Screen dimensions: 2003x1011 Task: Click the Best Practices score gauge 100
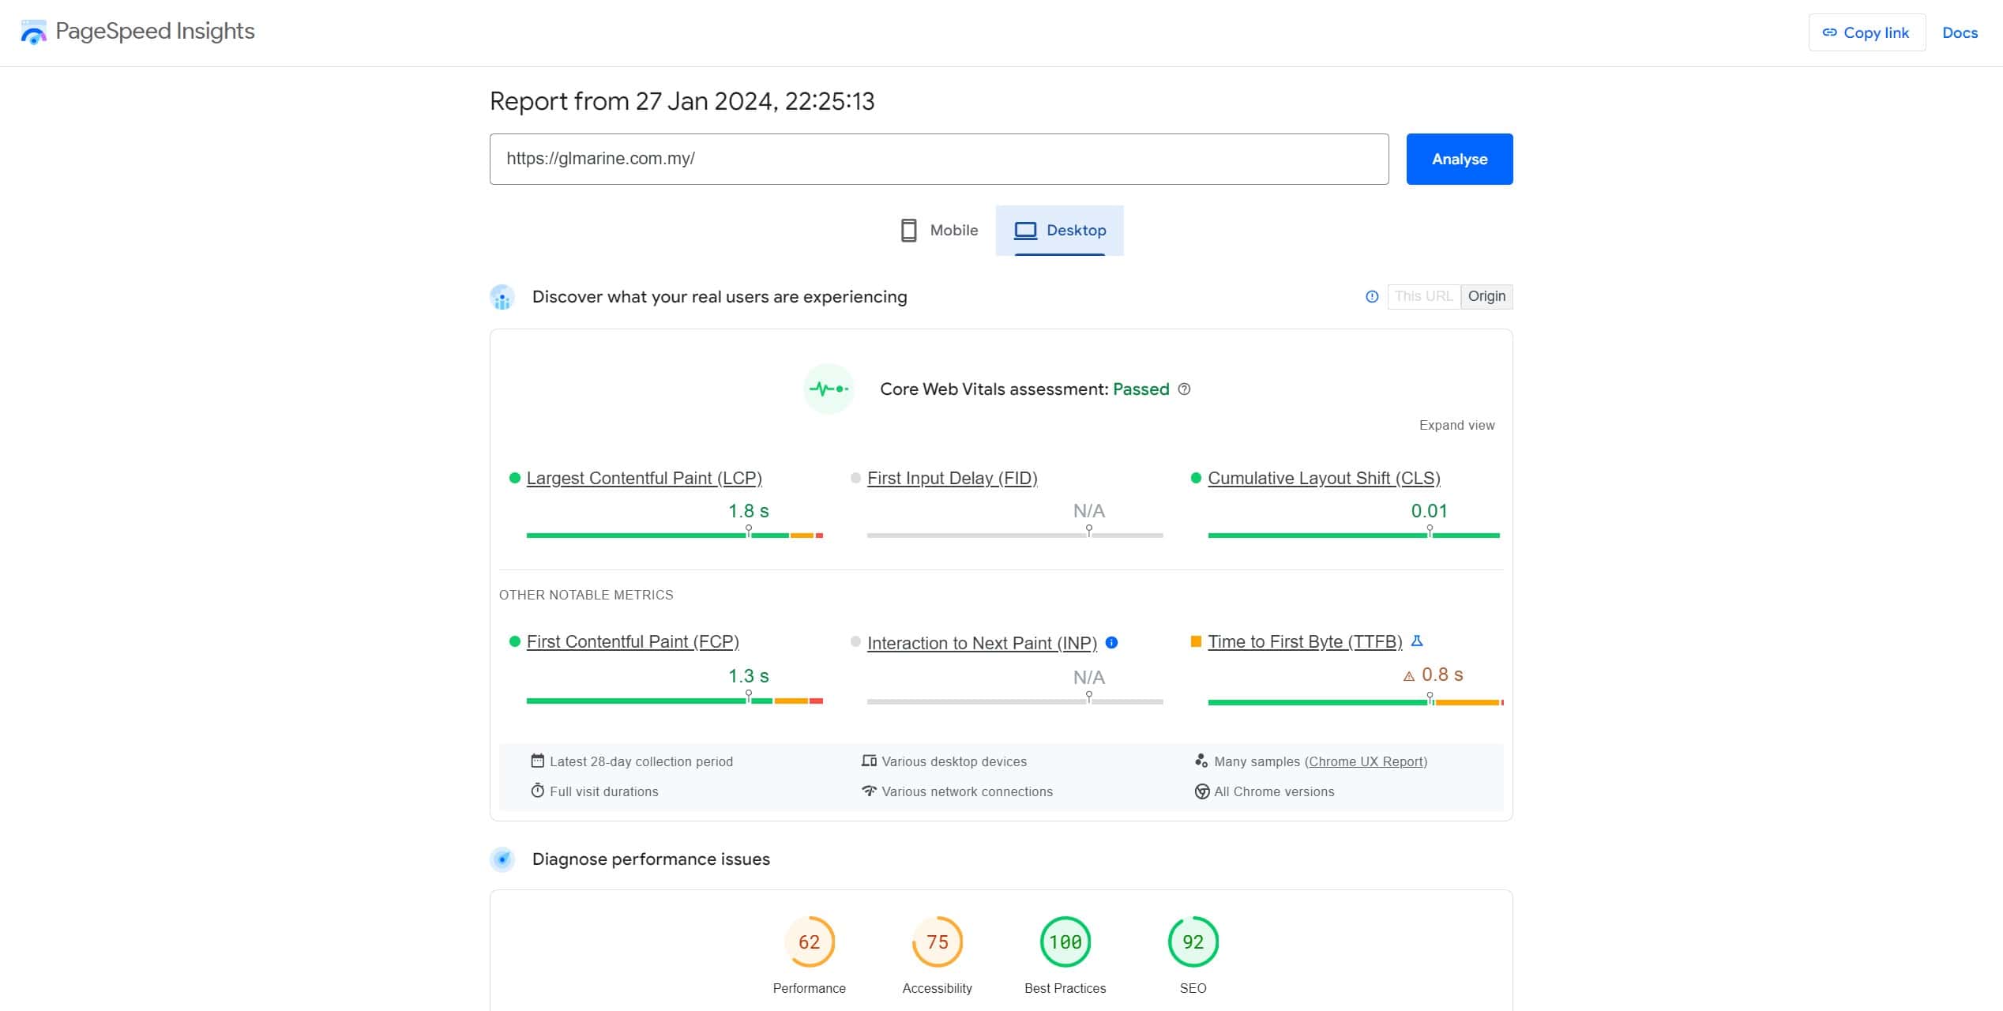(1065, 941)
